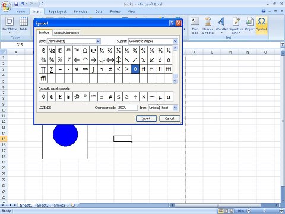
Task: Open the 'from' Unicode dropdown
Action: tap(175, 108)
